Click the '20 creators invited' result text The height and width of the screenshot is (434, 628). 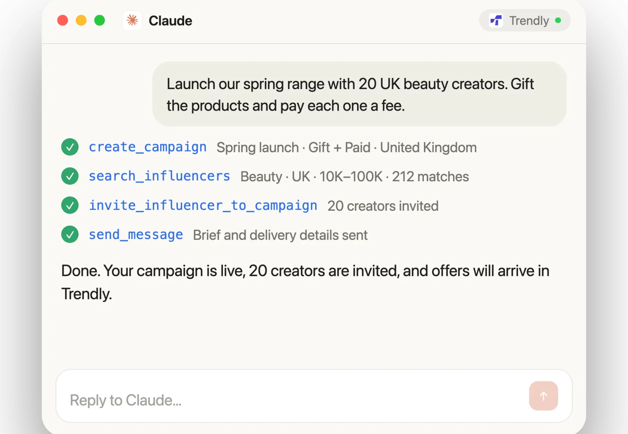(x=383, y=206)
